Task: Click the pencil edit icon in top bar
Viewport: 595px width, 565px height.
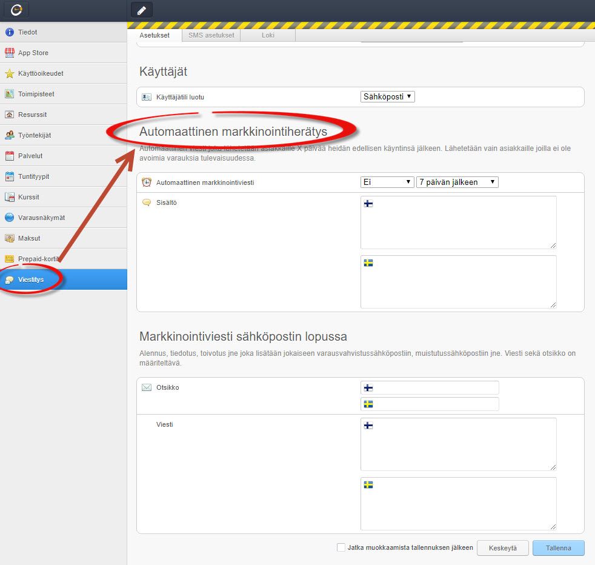Action: pos(142,10)
